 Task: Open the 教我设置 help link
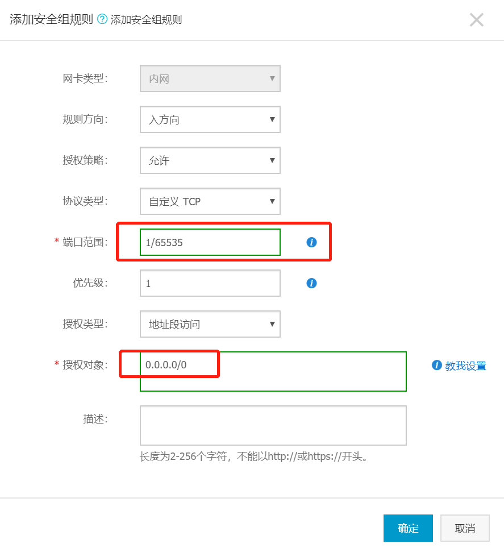click(465, 366)
